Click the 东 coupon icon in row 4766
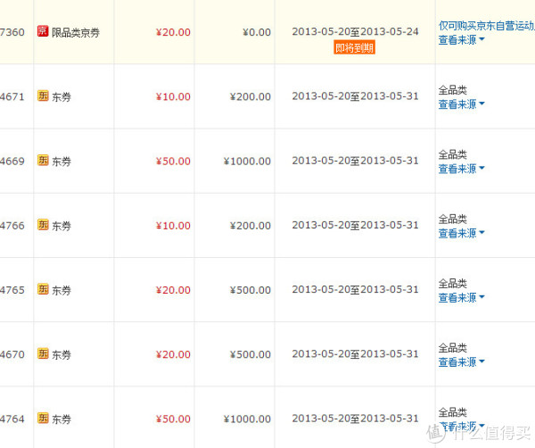The width and height of the screenshot is (535, 448). coord(43,225)
